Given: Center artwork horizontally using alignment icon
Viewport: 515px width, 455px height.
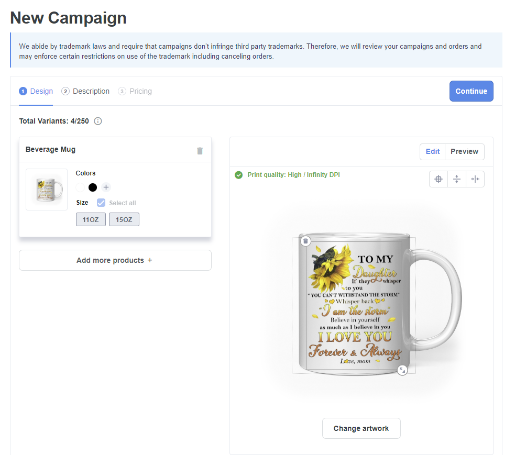Looking at the screenshot, I should (475, 179).
